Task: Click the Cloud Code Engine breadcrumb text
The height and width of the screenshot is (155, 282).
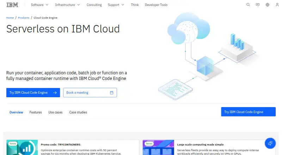Action: tap(45, 18)
